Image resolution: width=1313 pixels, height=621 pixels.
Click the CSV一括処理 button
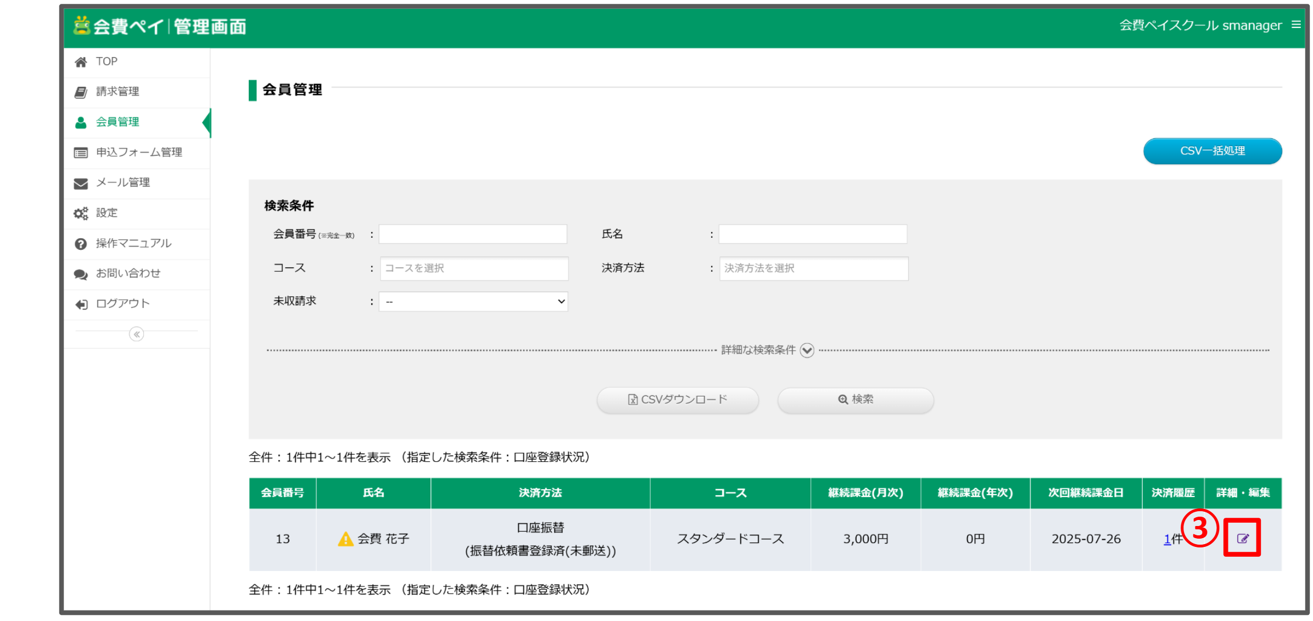[1213, 151]
